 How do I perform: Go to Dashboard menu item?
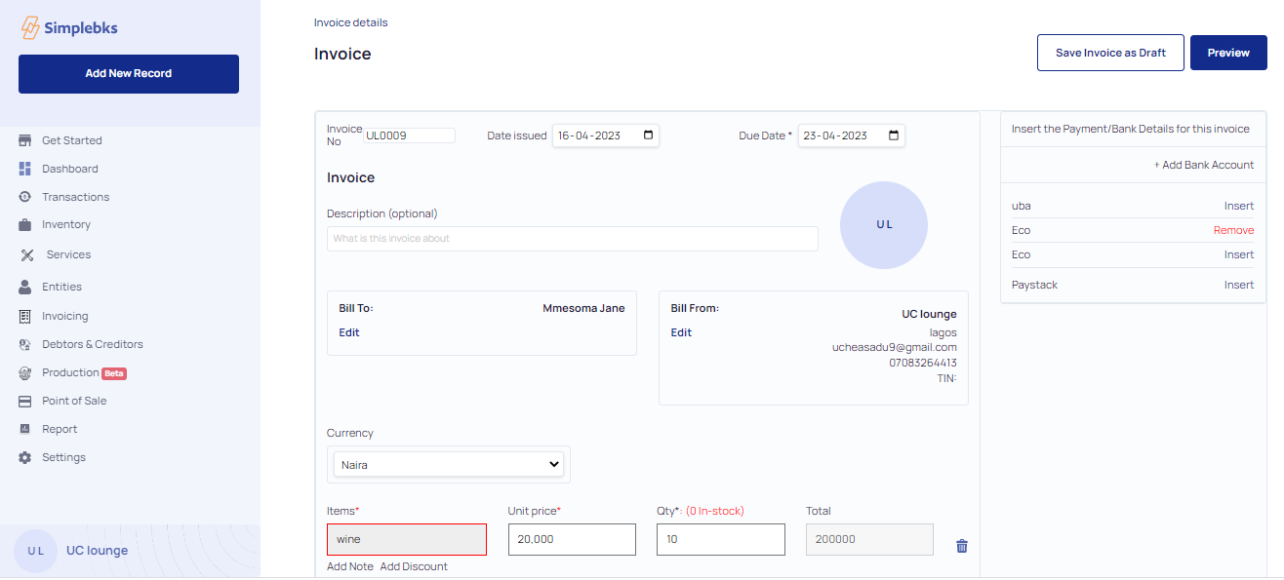coord(70,169)
